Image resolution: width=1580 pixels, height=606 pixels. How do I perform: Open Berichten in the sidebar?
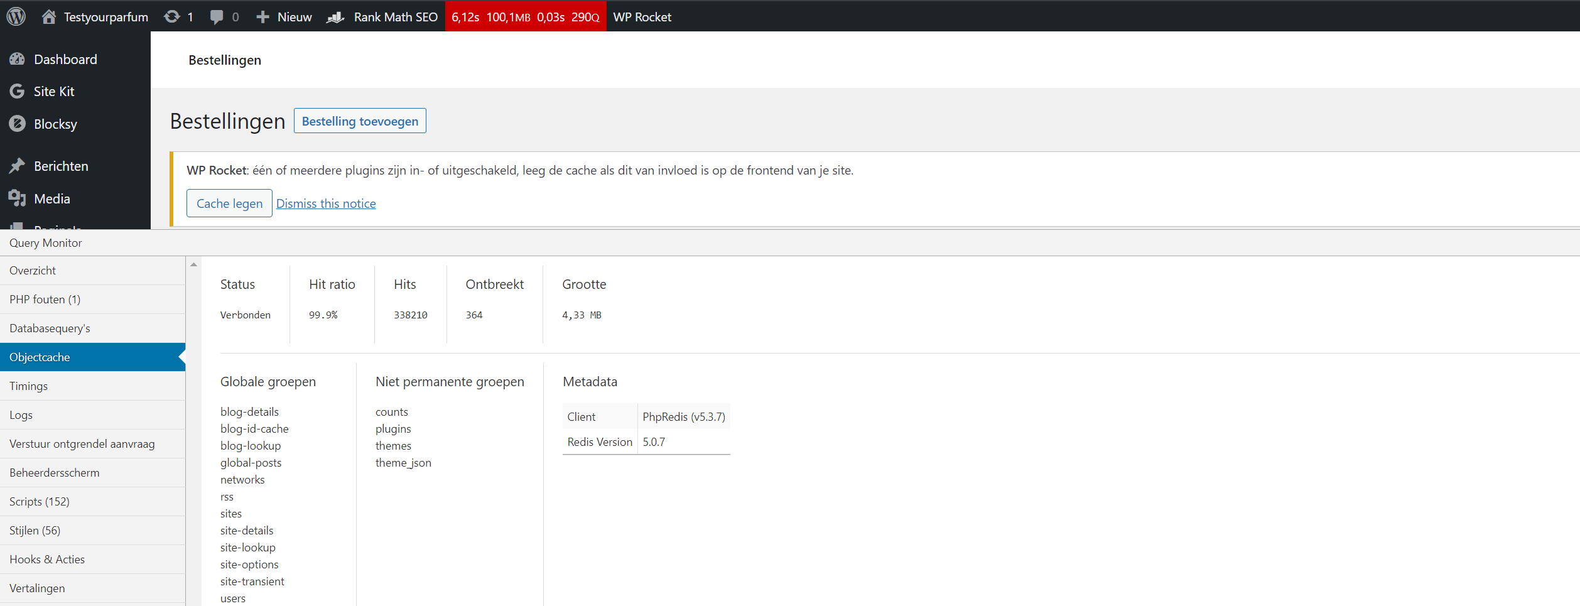[75, 166]
